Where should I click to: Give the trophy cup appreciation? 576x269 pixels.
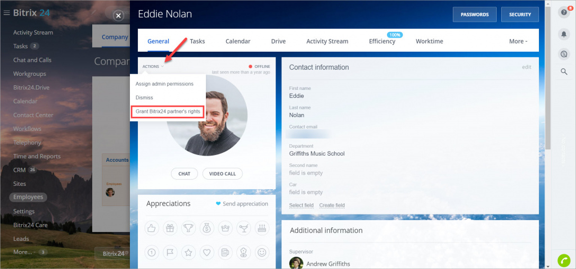188,228
